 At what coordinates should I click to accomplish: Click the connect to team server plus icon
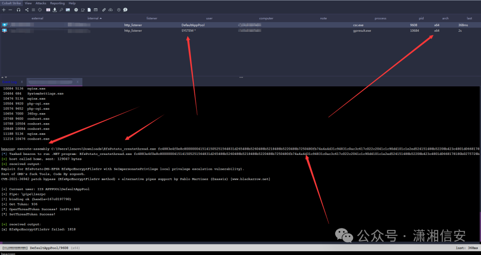point(4,10)
